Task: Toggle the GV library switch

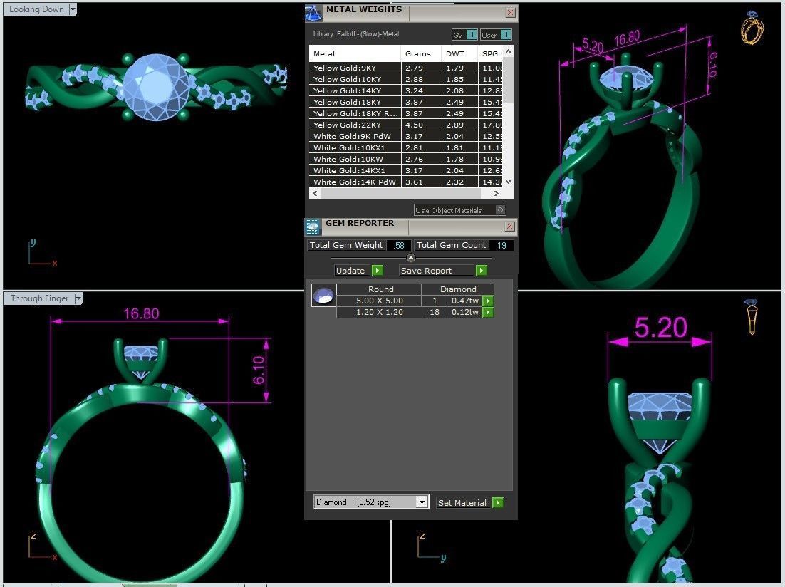Action: 472,35
